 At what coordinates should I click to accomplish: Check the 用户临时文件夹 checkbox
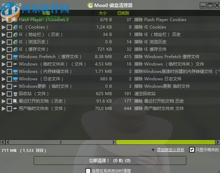click(x=9, y=109)
